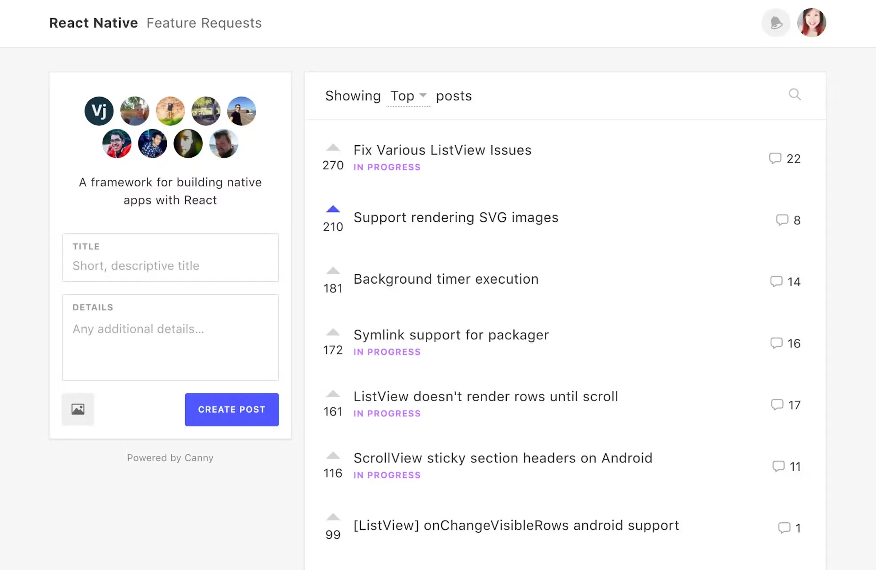Remove upvote from Support rendering SVG images
This screenshot has width=876, height=570.
pos(333,209)
